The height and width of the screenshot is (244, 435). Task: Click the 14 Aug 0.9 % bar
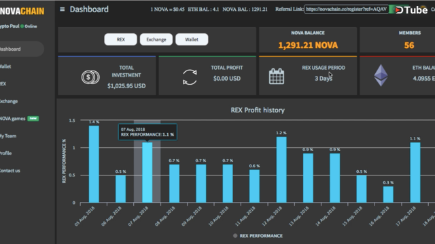335,178
